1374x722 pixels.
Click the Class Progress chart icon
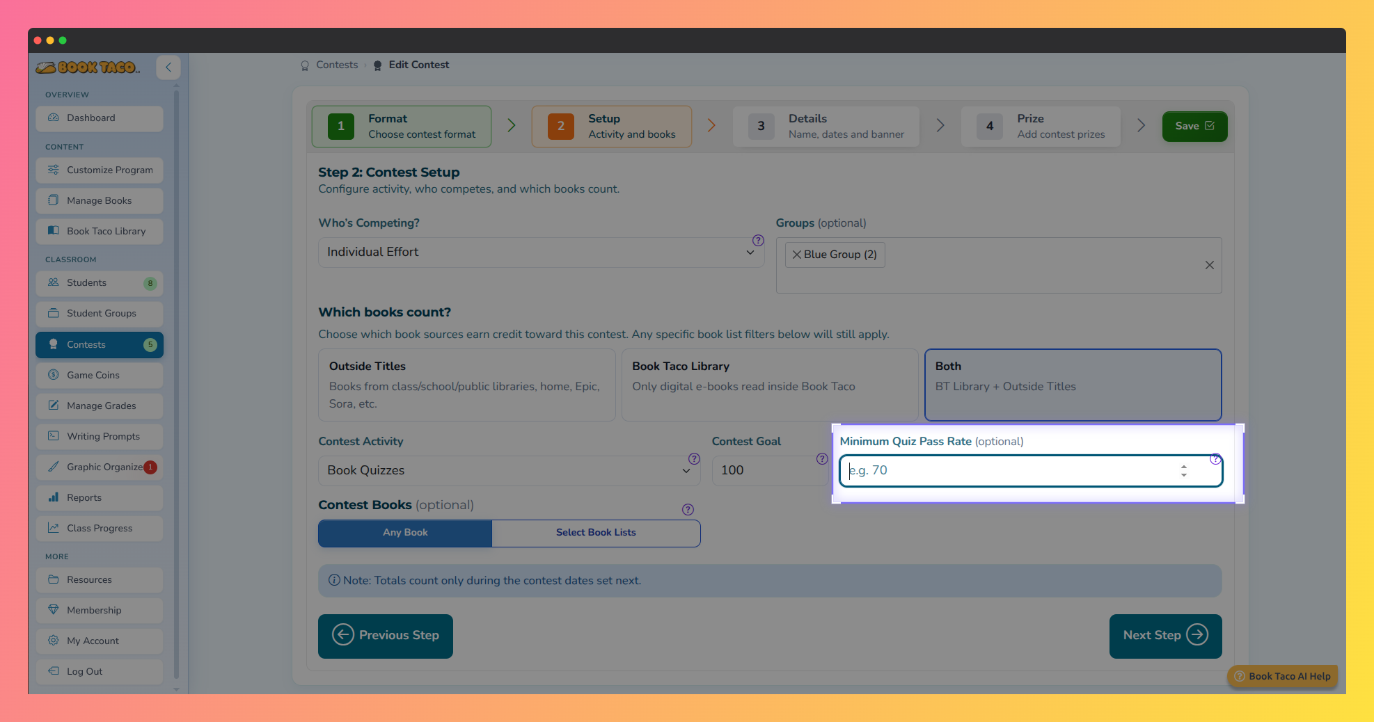54,528
